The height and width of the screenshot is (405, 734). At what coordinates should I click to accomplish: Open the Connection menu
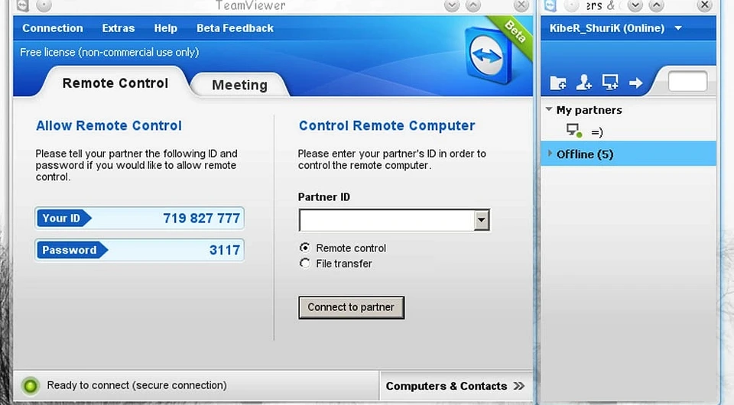(x=53, y=28)
